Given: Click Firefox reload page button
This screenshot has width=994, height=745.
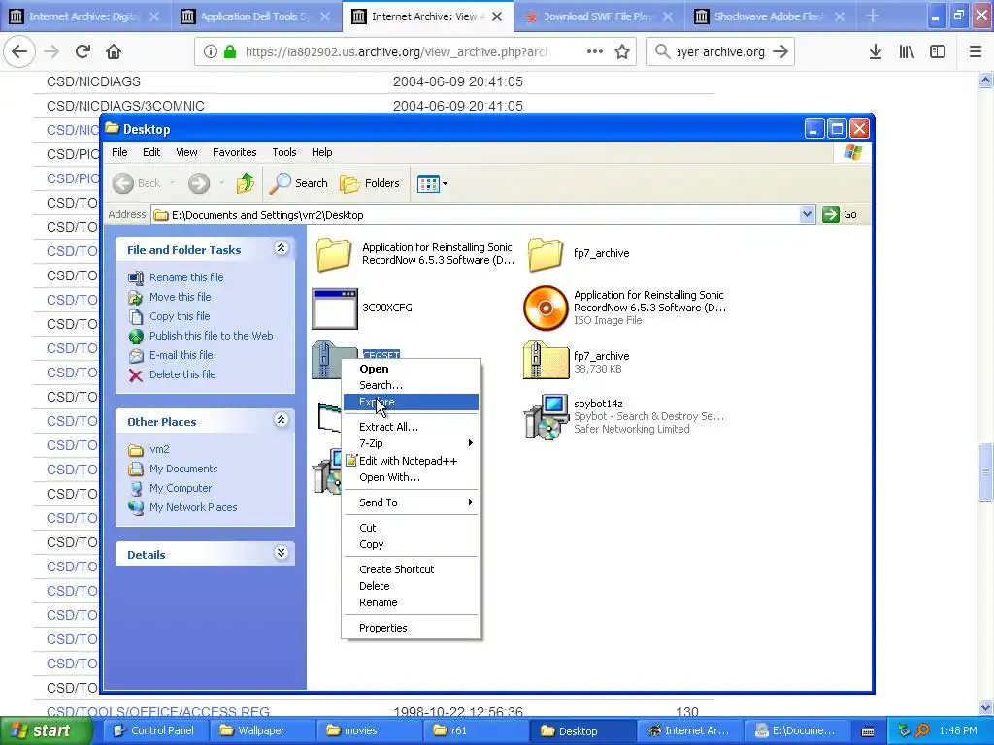Looking at the screenshot, I should tap(83, 51).
